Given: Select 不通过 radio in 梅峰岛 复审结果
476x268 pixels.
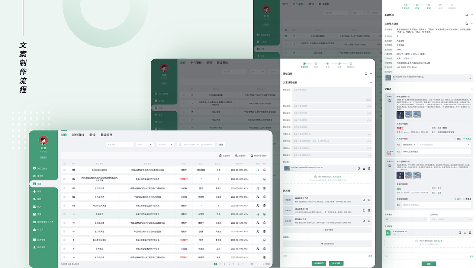Looking at the screenshot, I should point(467,138).
